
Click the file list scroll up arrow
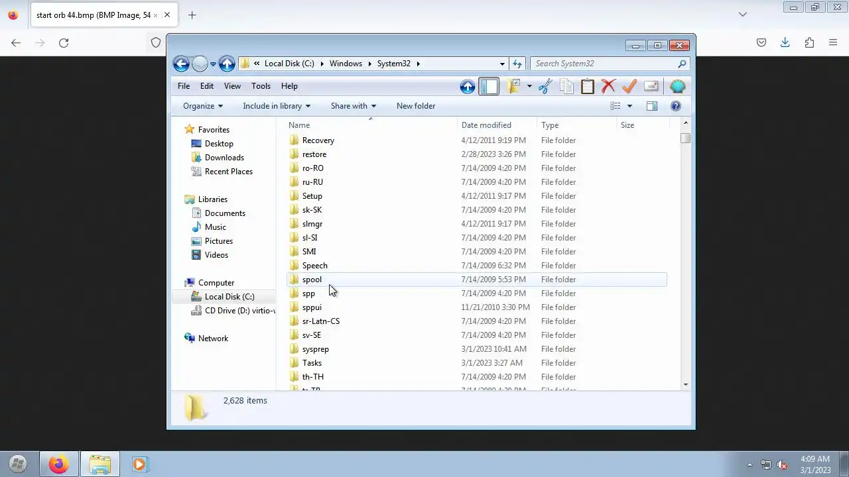point(685,123)
